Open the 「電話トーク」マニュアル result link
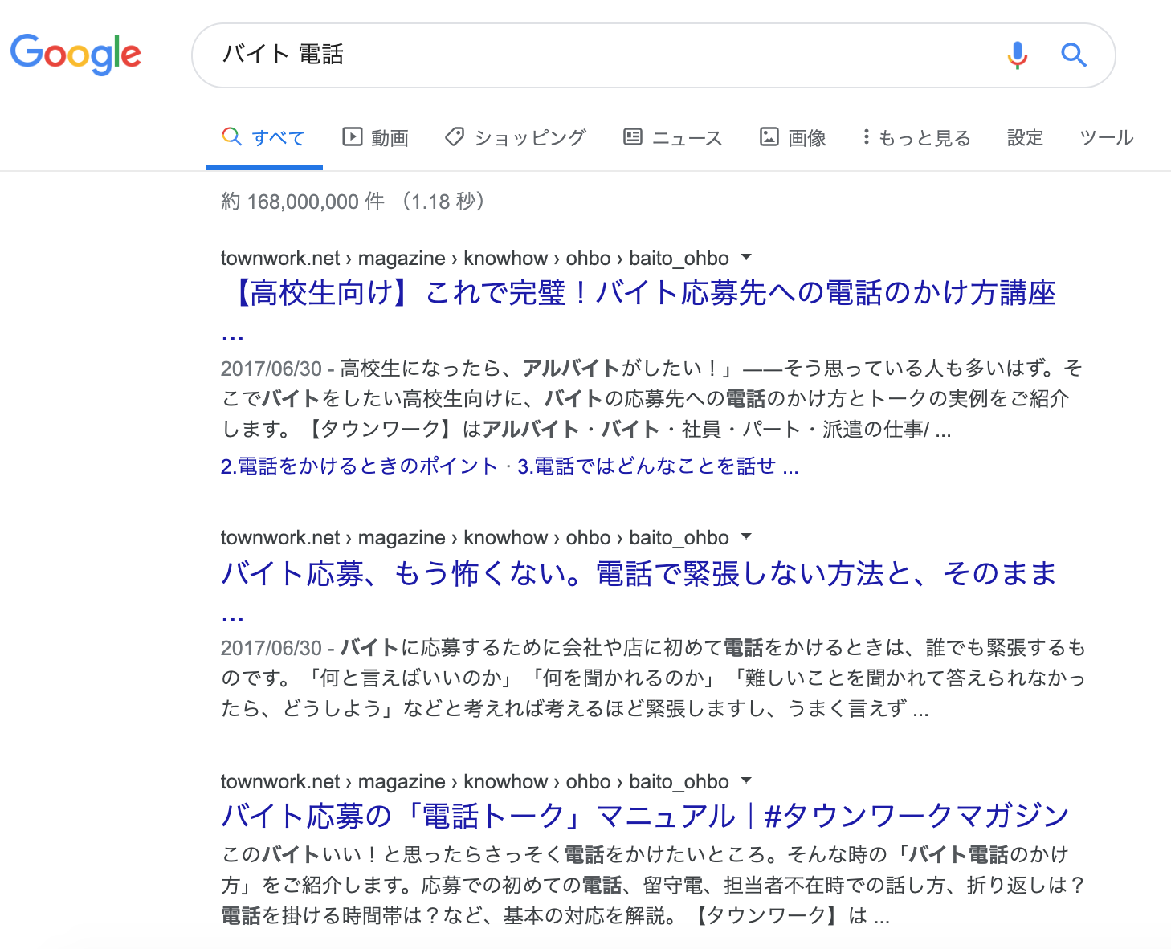The height and width of the screenshot is (949, 1171). coord(644,816)
